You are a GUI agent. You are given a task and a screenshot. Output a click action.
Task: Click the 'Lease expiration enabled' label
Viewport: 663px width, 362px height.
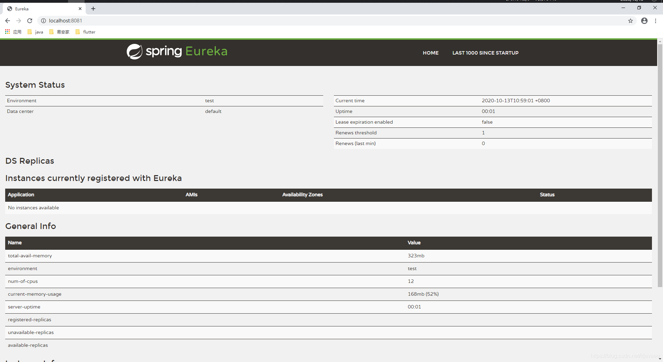point(364,122)
